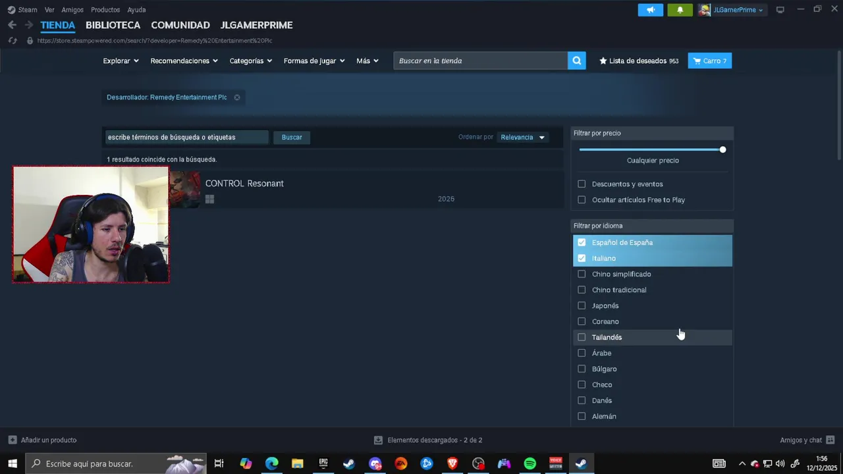This screenshot has width=843, height=474.
Task: Reload the store page
Action: click(x=13, y=40)
